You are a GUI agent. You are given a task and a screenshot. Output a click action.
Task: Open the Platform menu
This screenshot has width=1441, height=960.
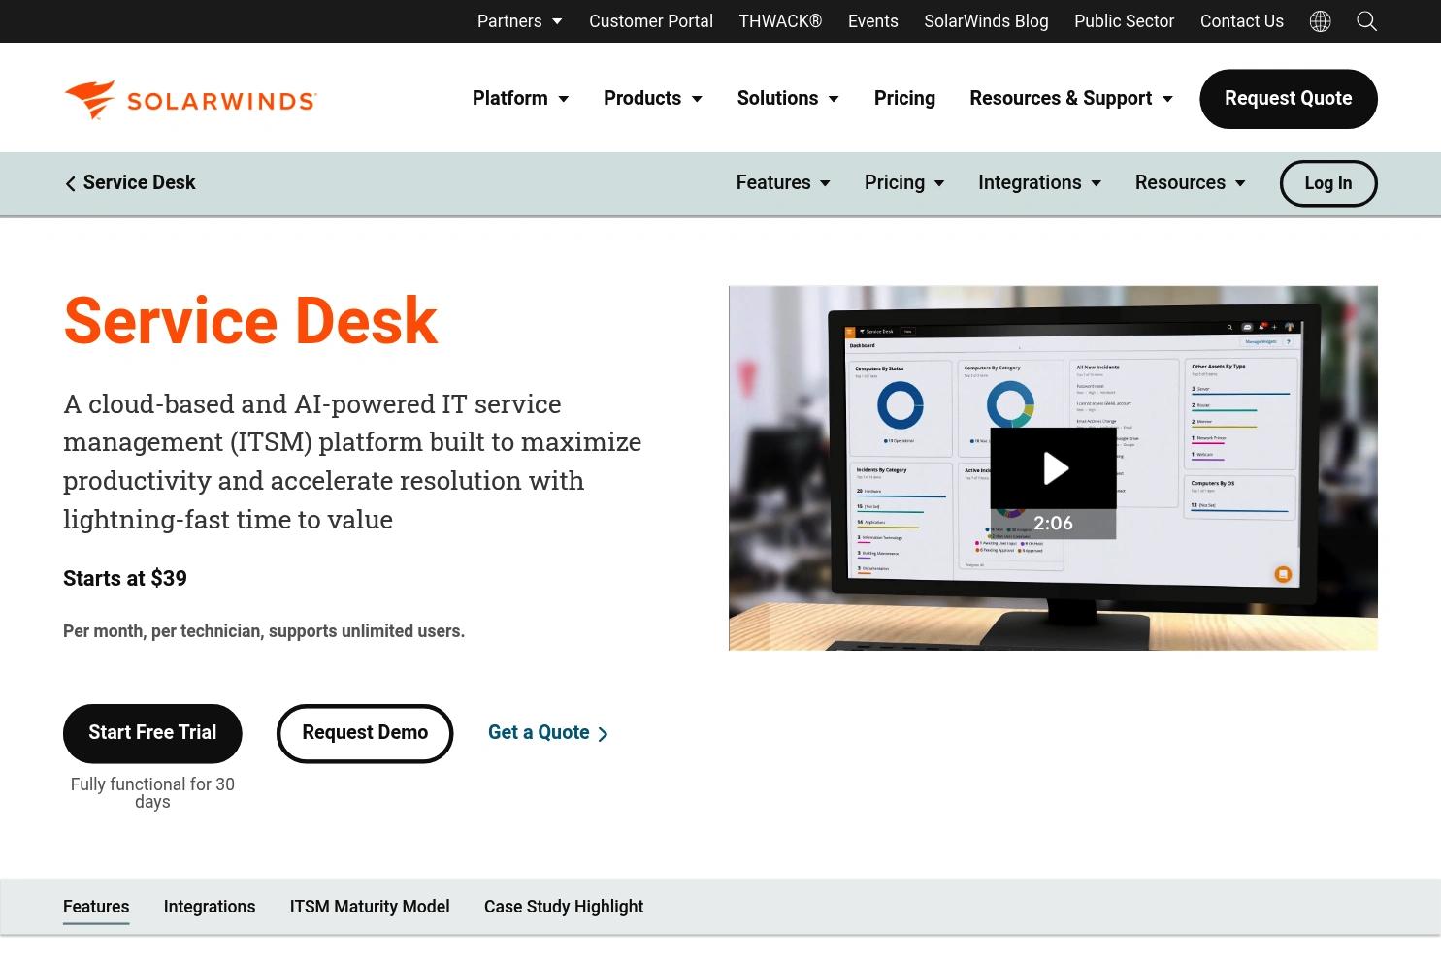pos(520,98)
